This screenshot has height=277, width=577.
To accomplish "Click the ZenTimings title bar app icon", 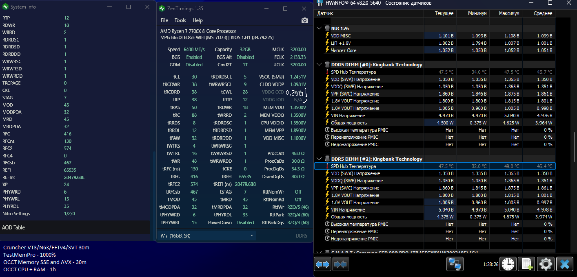I will point(162,9).
